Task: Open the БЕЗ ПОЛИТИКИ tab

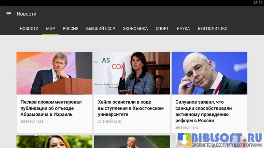Action: coord(213,28)
